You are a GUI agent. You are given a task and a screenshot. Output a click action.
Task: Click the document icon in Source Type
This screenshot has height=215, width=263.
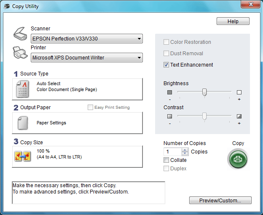[x=22, y=89]
